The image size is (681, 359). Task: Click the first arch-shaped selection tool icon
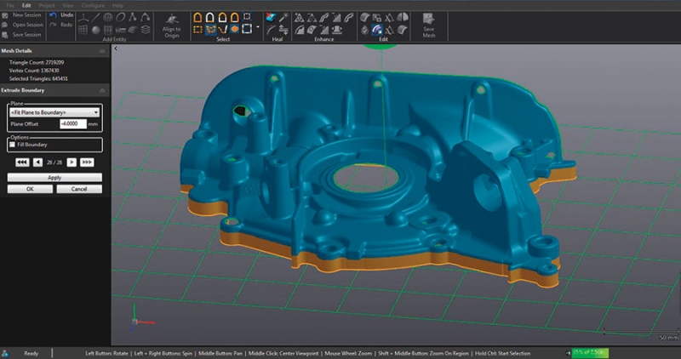197,16
